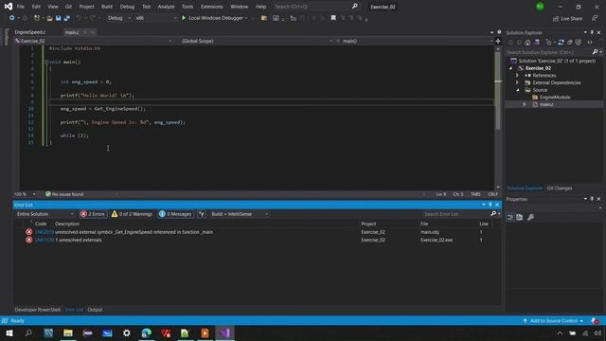Expand the External Dependencies node

[518, 82]
